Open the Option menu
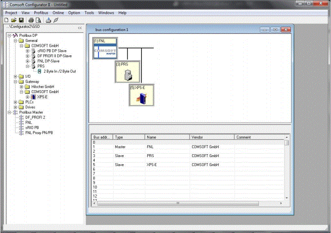Viewport: 331px width, 233px height. tap(74, 13)
